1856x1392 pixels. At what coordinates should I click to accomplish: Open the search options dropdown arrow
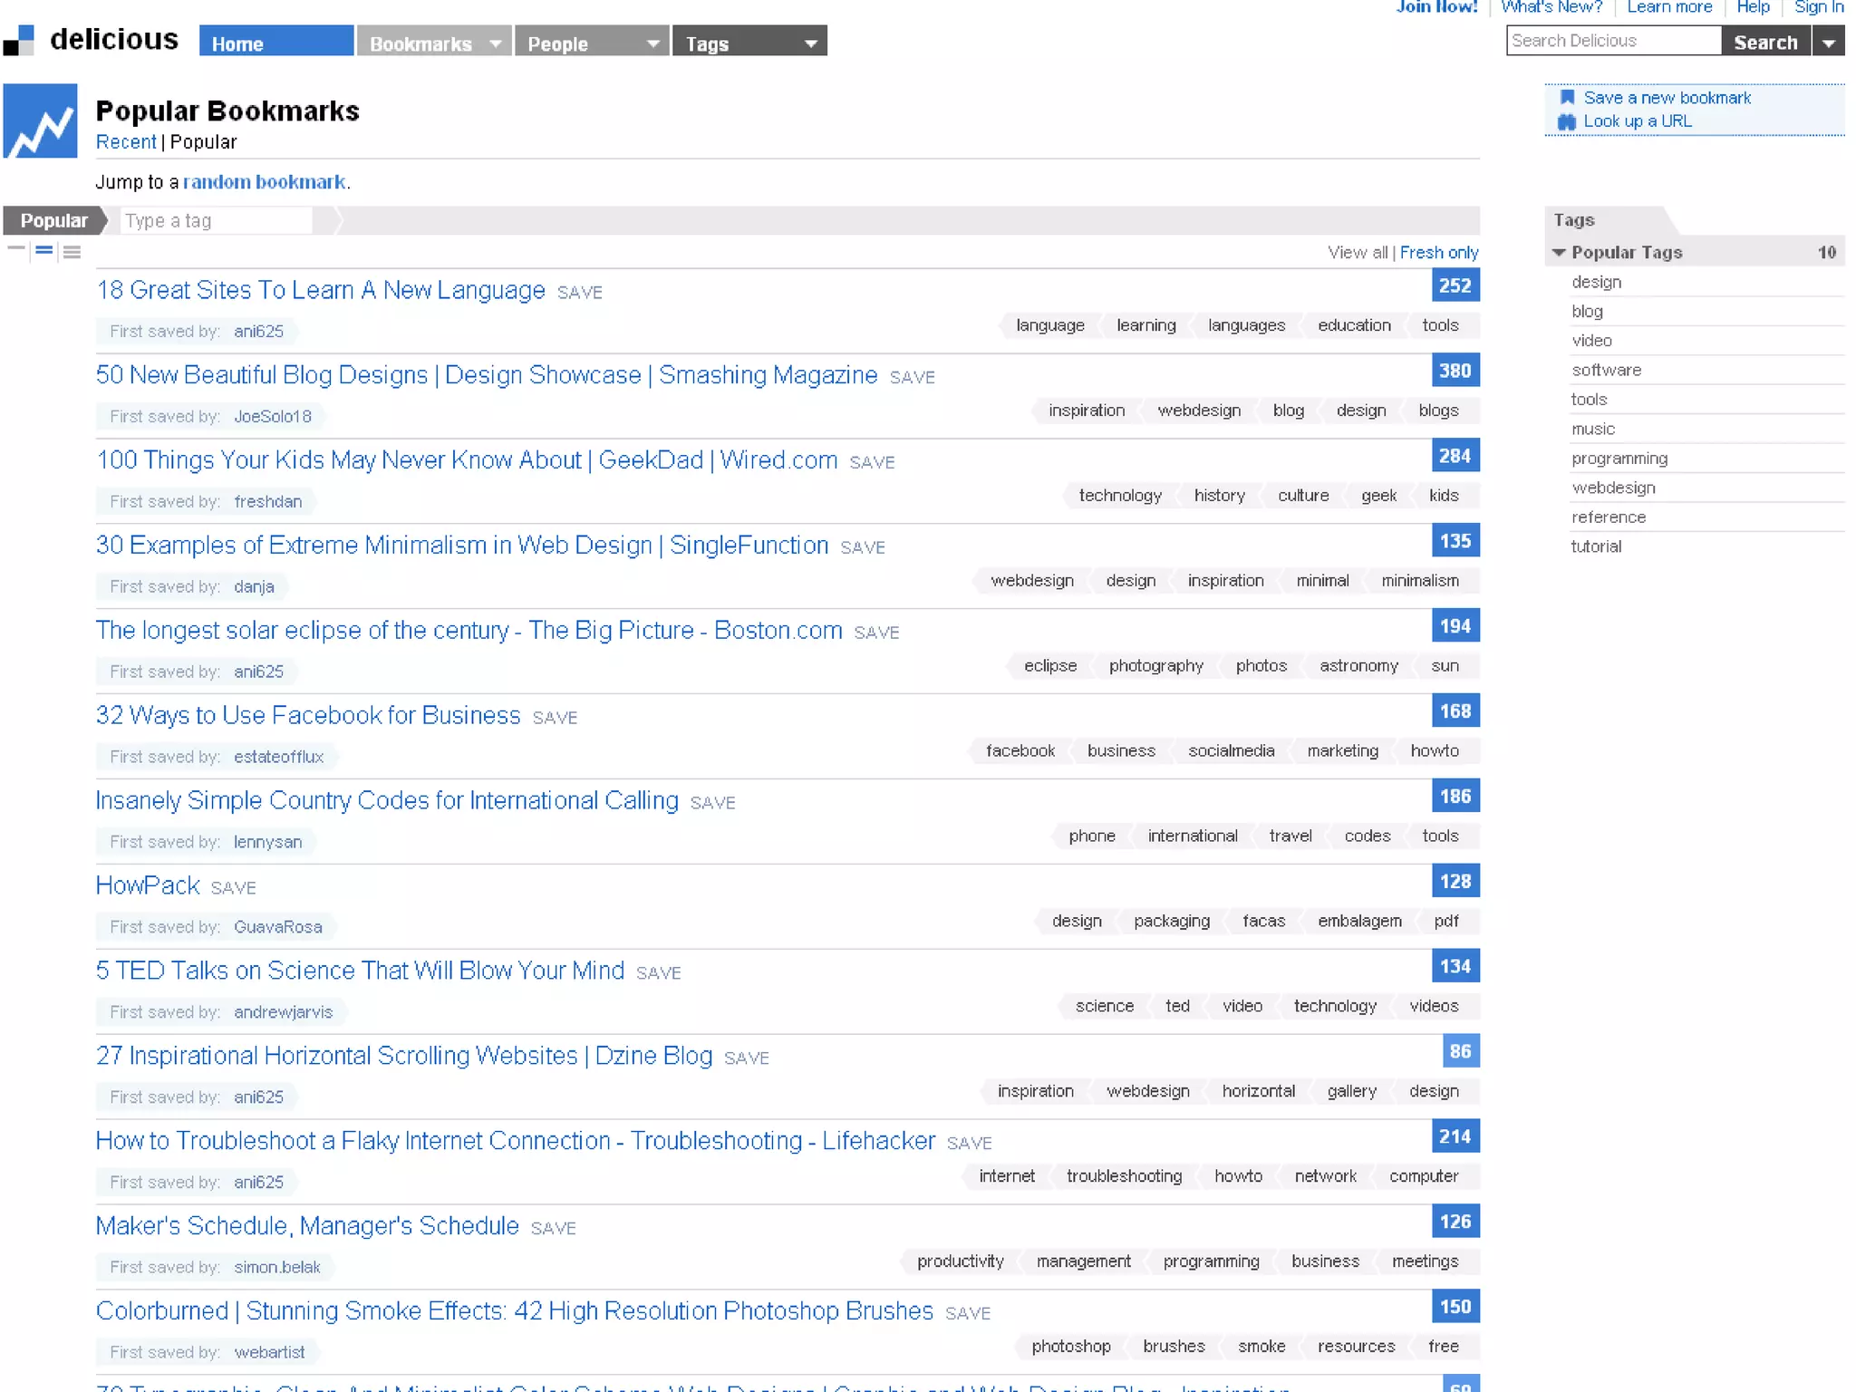(x=1829, y=43)
